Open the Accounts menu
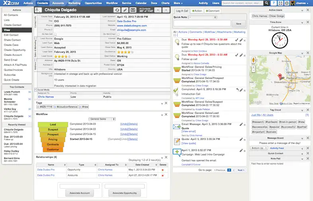Image resolution: width=313 pixels, height=201 pixels. [x=58, y=3]
